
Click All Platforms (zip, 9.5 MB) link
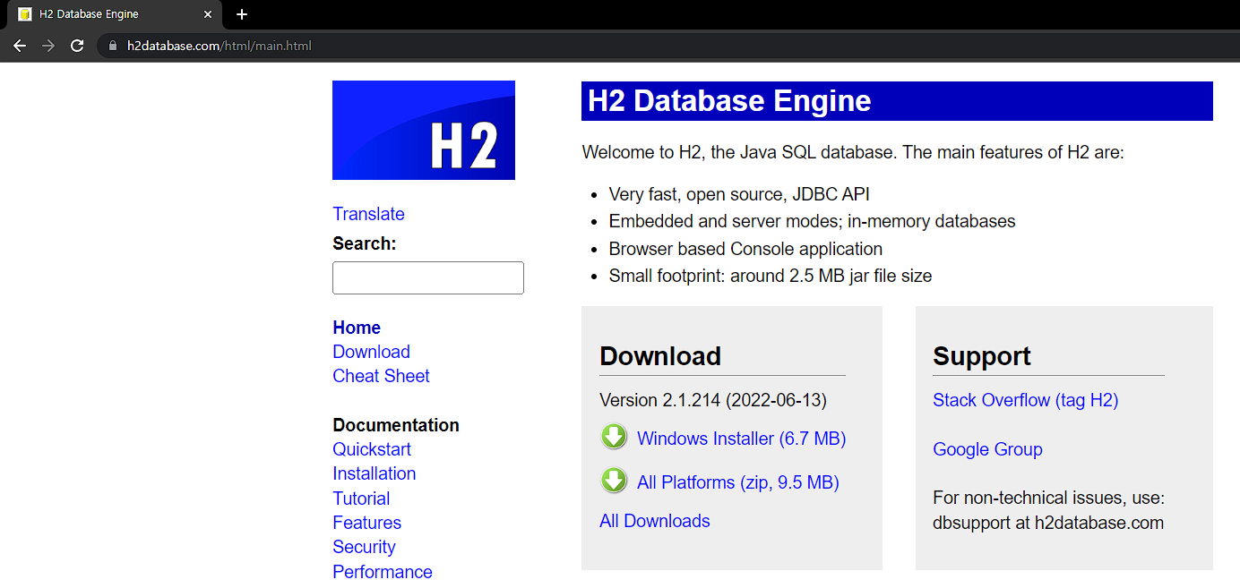point(738,482)
